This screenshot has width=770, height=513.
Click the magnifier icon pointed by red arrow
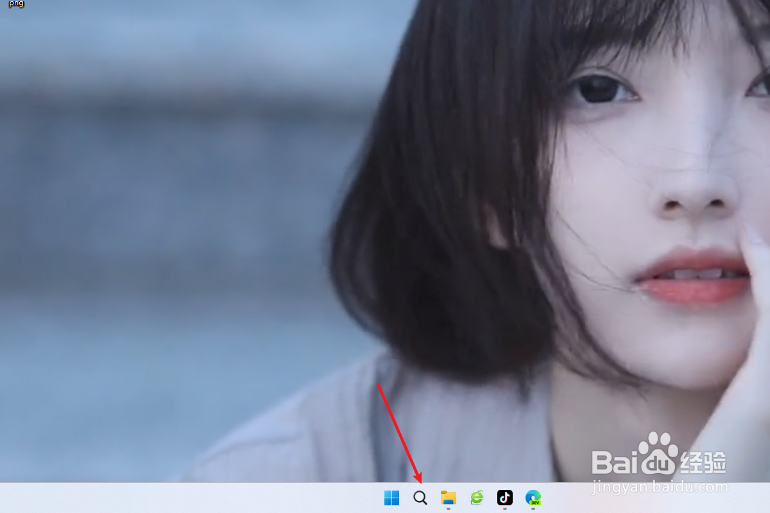pos(420,498)
